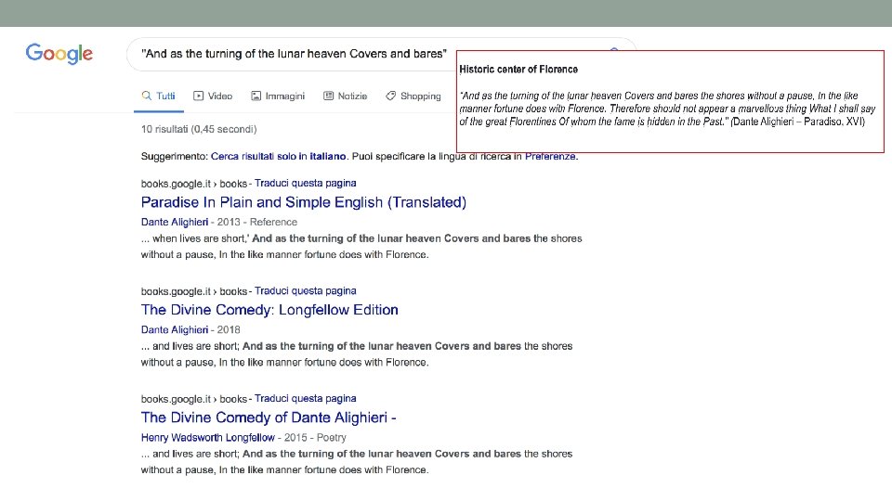Image resolution: width=892 pixels, height=501 pixels.
Task: Open the Preferenze link
Action: coord(550,156)
